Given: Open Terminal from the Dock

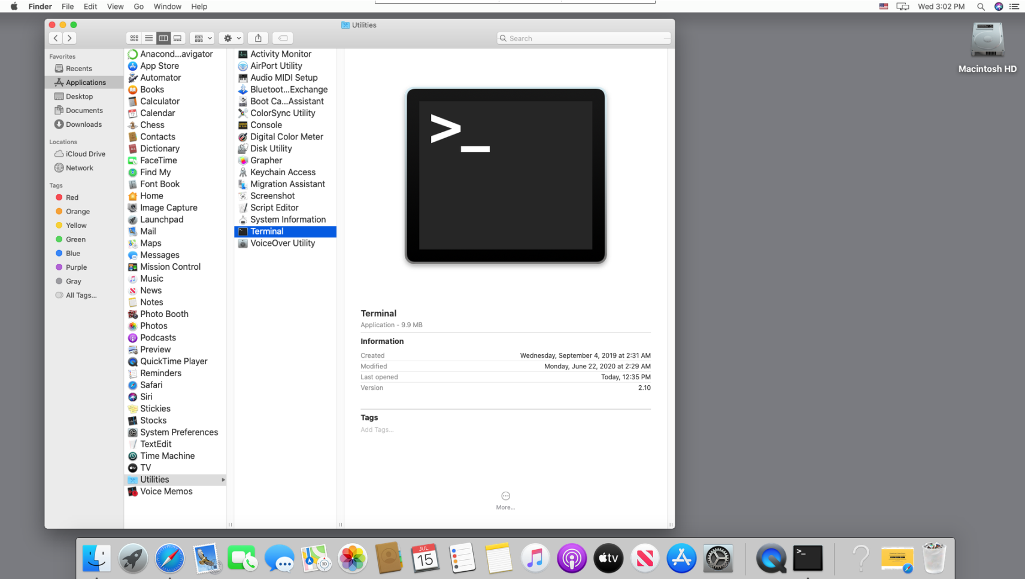Looking at the screenshot, I should [808, 559].
